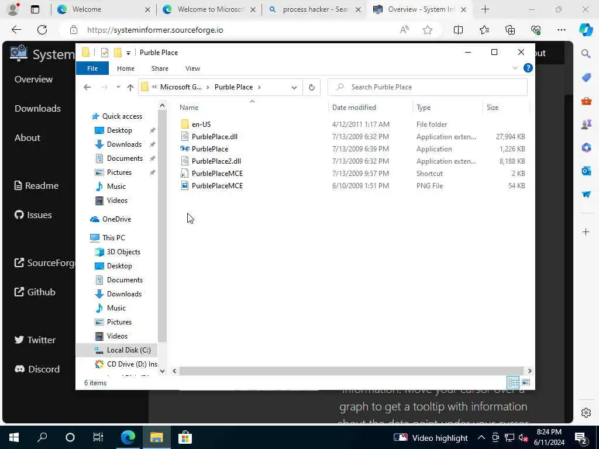The height and width of the screenshot is (449, 599).
Task: Click the Search Purble Place field
Action: click(428, 87)
